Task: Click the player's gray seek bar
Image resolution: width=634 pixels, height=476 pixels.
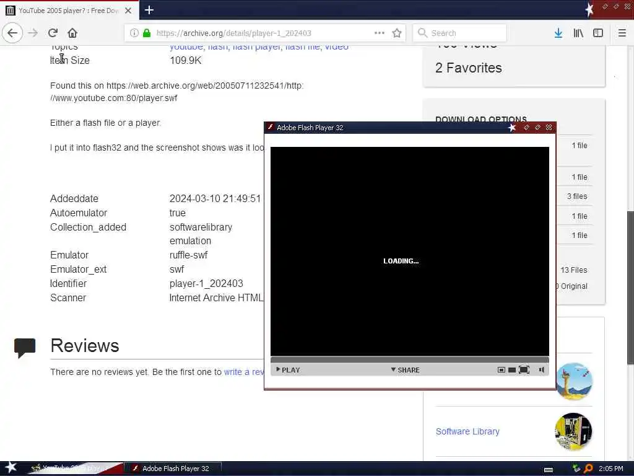Action: pyautogui.click(x=410, y=359)
